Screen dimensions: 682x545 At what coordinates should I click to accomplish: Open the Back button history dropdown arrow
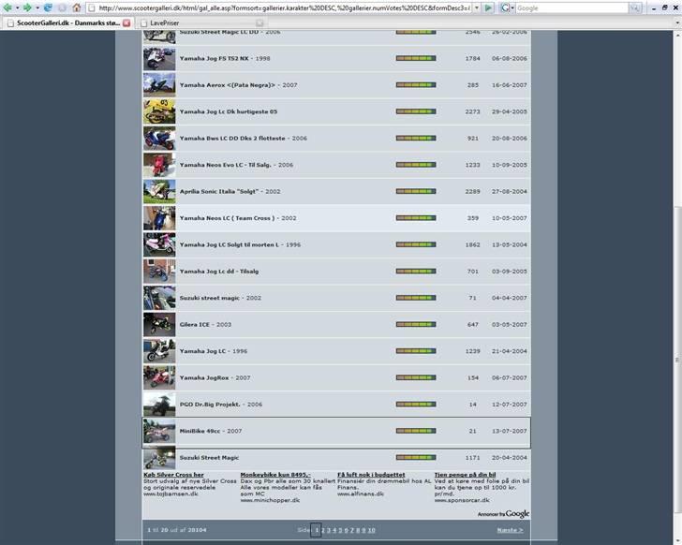point(17,7)
